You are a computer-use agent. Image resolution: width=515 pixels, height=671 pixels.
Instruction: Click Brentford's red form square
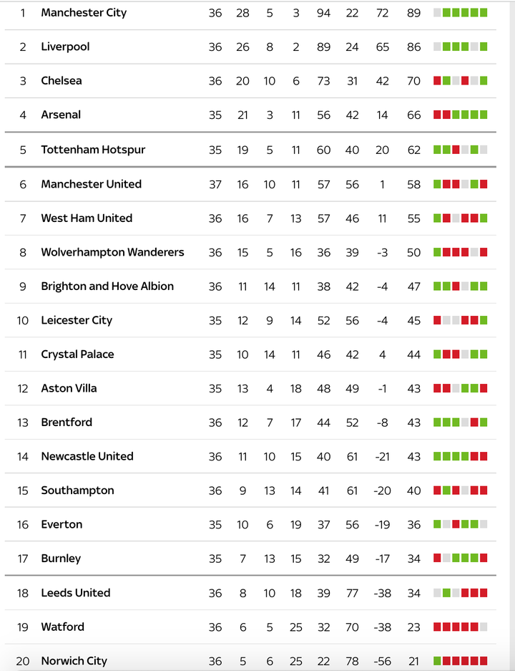point(474,423)
